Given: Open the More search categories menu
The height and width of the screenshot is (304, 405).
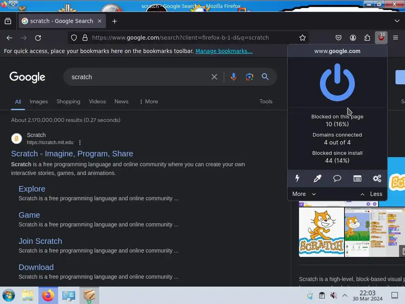Looking at the screenshot, I should (x=149, y=102).
